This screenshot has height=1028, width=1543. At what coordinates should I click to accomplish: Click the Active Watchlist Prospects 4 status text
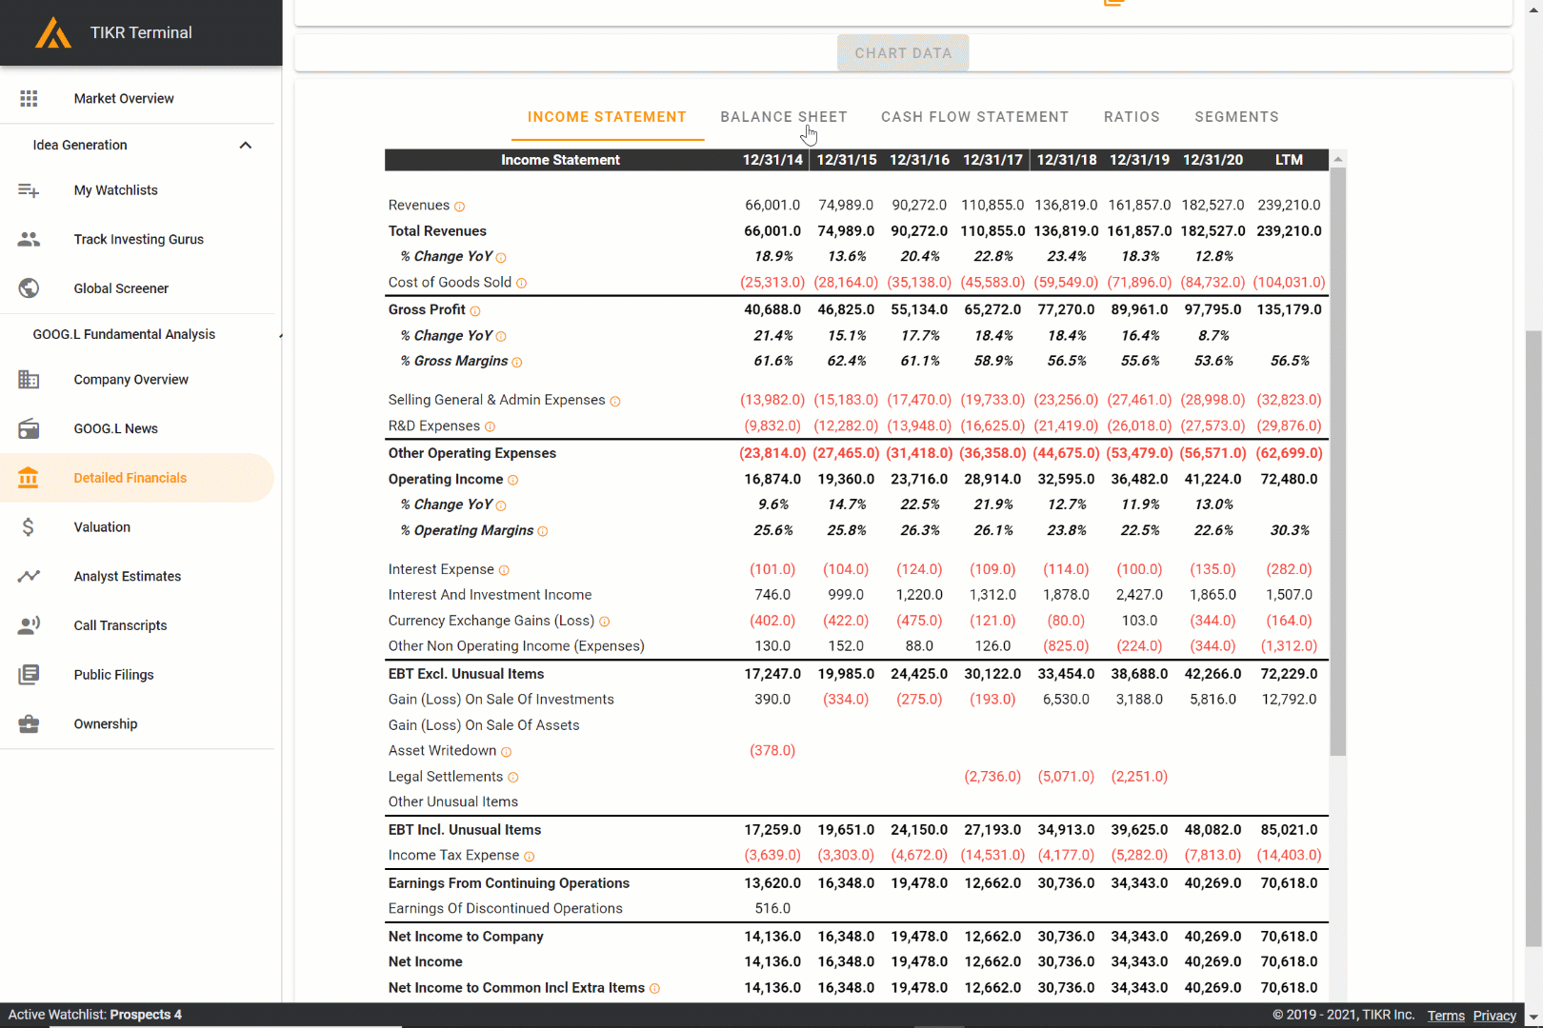pyautogui.click(x=95, y=1015)
